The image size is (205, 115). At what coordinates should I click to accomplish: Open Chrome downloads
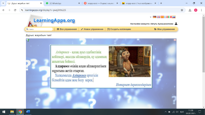coord(190,10)
